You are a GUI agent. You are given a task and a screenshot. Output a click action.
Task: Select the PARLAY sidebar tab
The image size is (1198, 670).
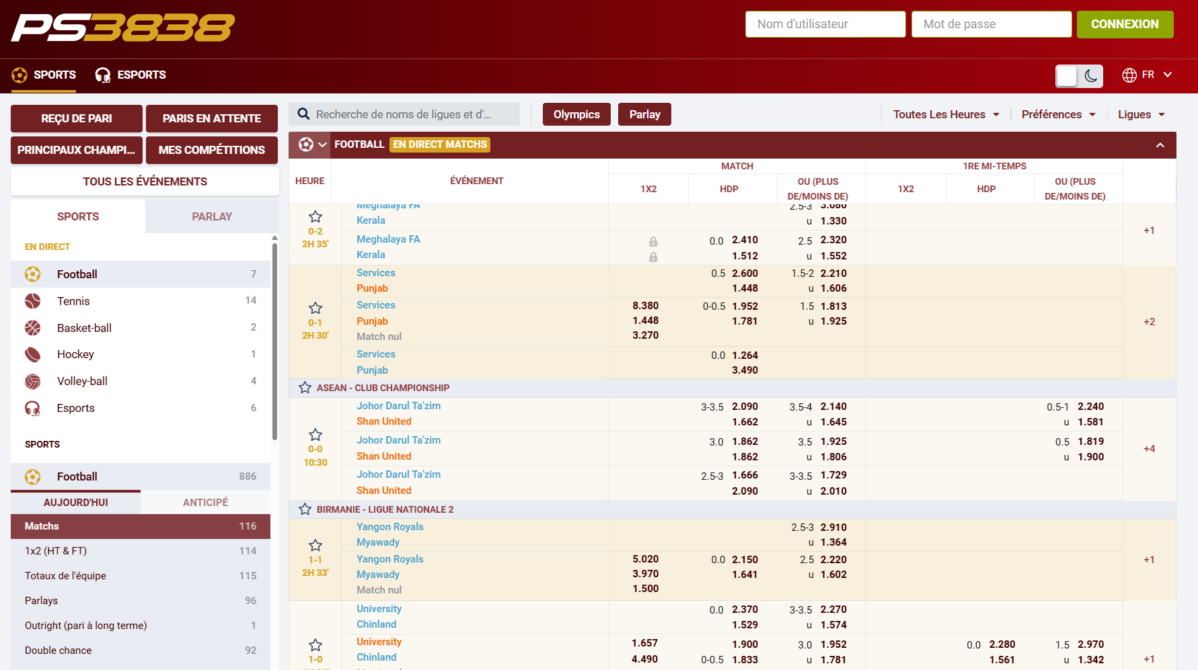[x=212, y=216]
